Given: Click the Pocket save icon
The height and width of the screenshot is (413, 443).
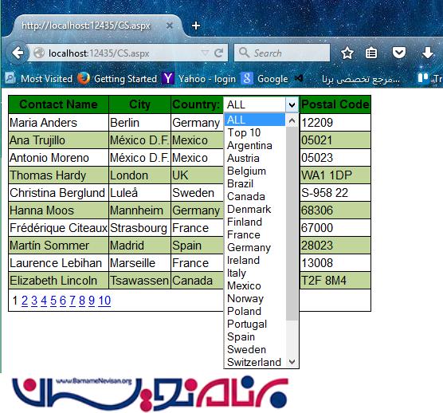Looking at the screenshot, I should coord(399,53).
